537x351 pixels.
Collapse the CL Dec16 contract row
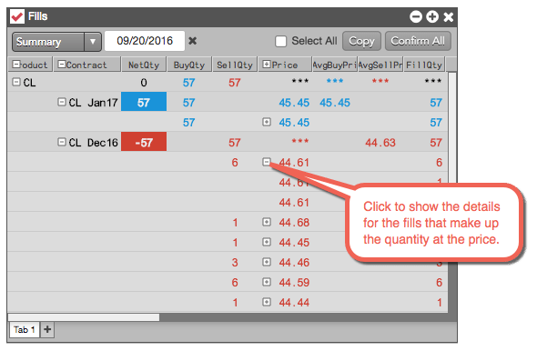click(x=62, y=142)
